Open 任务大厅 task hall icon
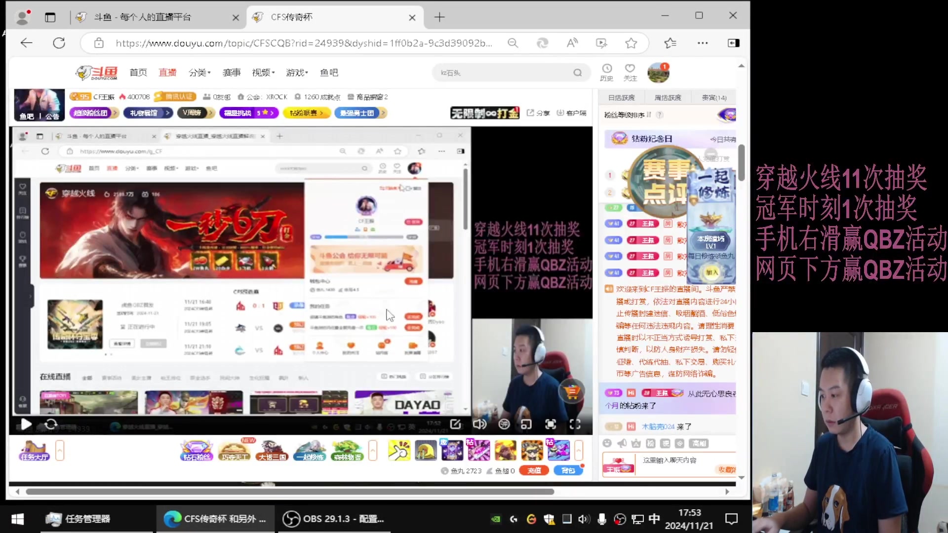Viewport: 948px width, 533px height. pos(34,451)
